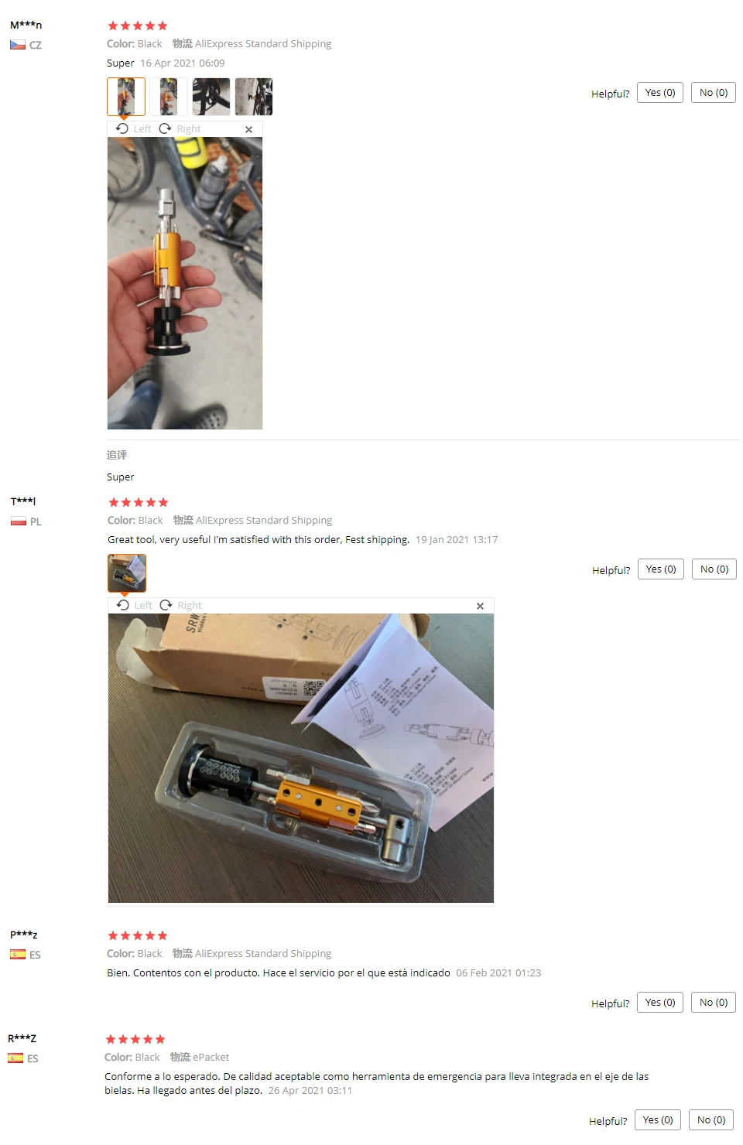Rotate T***l's review photo left
Screen dimensions: 743x1145
135,605
